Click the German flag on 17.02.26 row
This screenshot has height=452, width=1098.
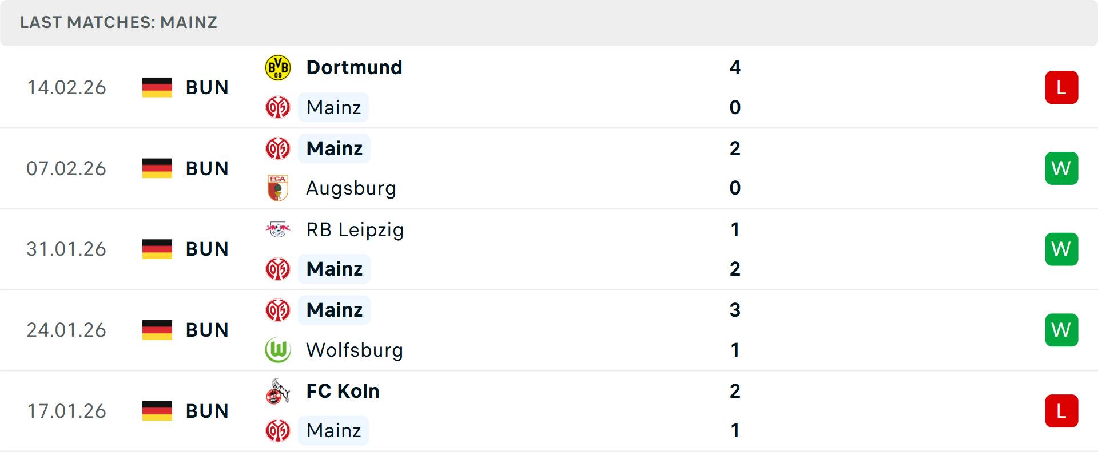point(157,411)
